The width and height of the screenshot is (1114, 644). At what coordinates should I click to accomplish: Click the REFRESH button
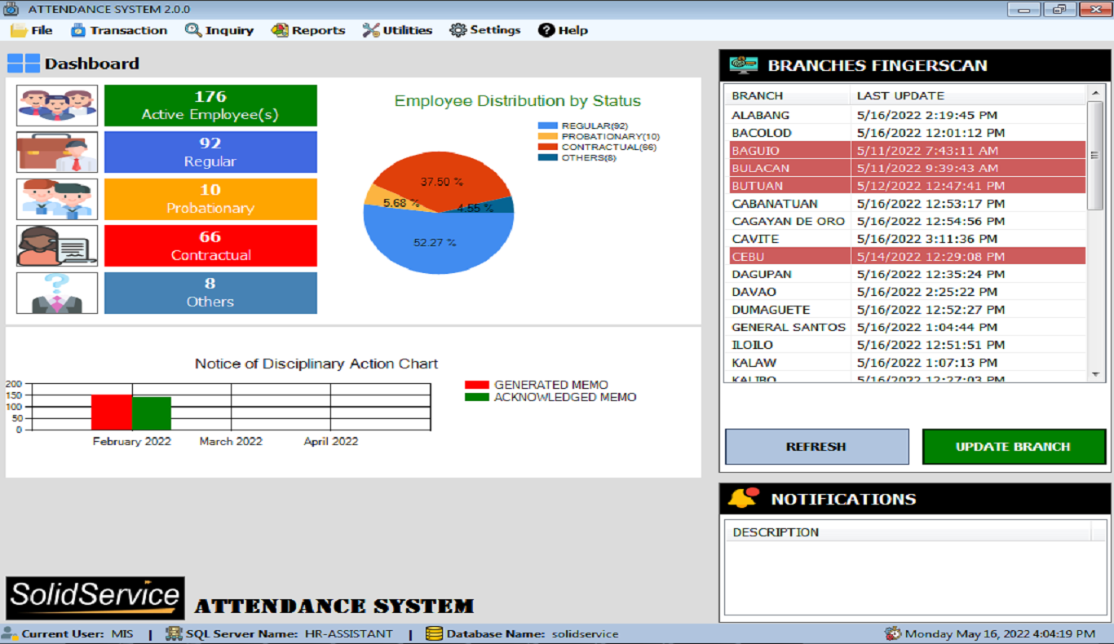(x=816, y=447)
